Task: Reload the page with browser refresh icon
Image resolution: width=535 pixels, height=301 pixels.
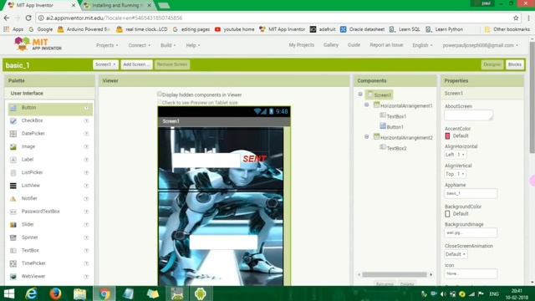Action: point(28,18)
